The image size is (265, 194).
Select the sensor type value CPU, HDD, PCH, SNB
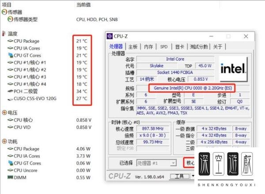(x=97, y=19)
